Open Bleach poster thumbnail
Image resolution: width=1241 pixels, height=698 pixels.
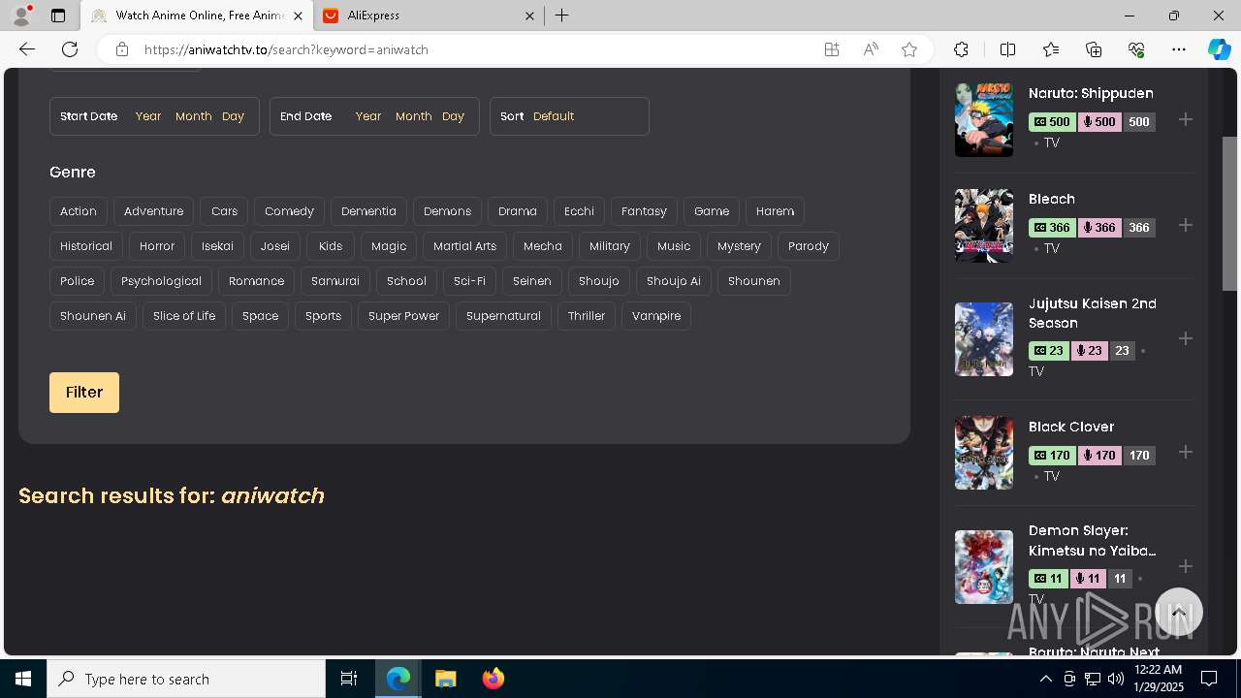coord(983,226)
